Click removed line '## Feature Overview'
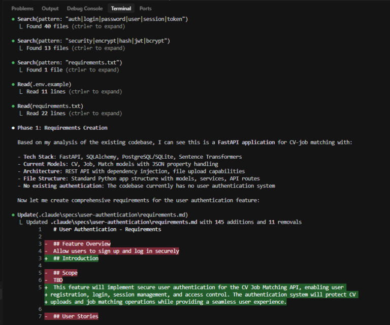This screenshot has width=390, height=325. (x=78, y=244)
